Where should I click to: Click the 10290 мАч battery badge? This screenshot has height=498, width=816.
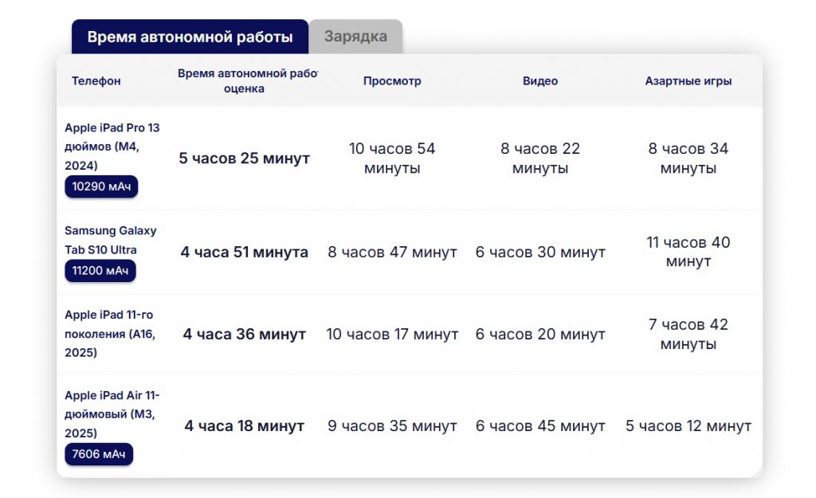[x=101, y=187]
